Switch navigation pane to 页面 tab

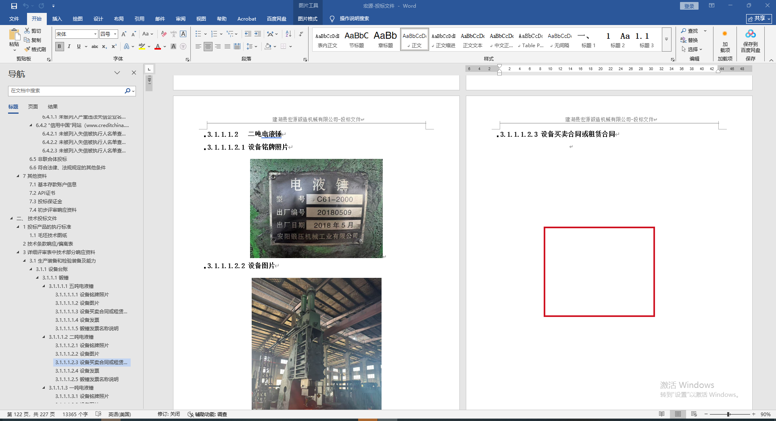coord(33,106)
